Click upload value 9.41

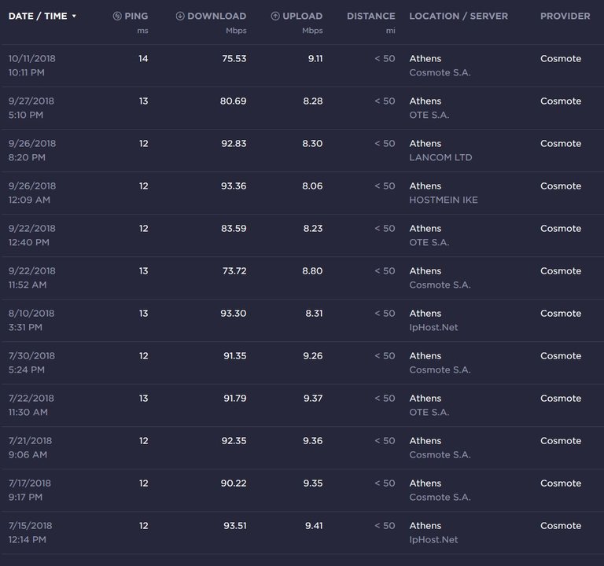[x=314, y=526]
